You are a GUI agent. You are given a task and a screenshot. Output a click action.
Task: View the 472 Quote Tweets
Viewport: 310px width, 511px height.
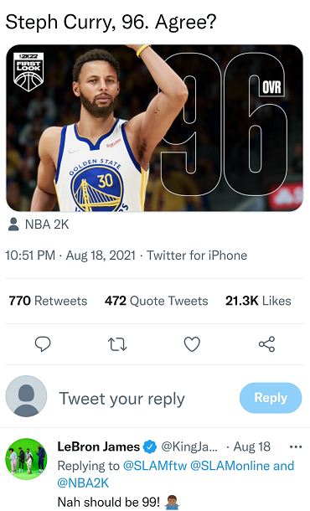[156, 301]
